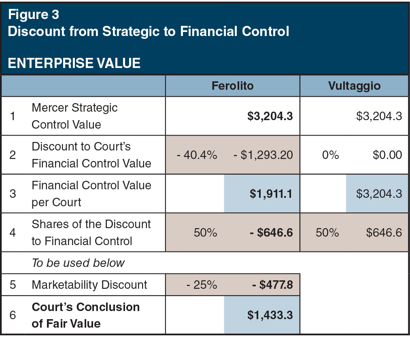The width and height of the screenshot is (410, 343).
Task: Select the - $1,293.20 discount amount
Action: click(263, 155)
